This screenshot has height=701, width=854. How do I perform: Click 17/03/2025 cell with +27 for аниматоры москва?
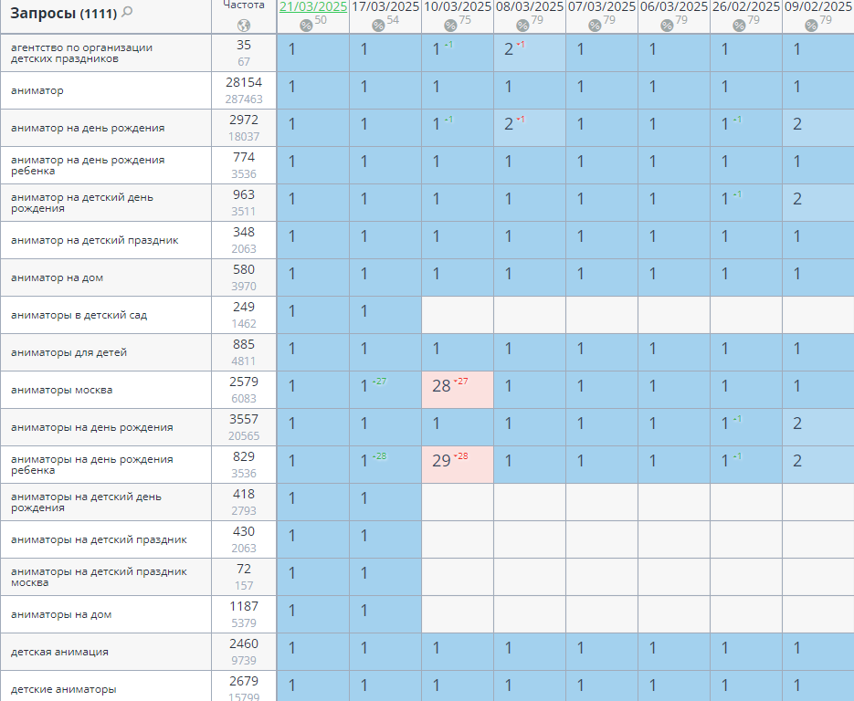385,390
